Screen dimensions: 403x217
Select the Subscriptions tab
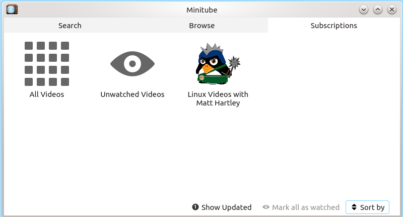click(333, 25)
